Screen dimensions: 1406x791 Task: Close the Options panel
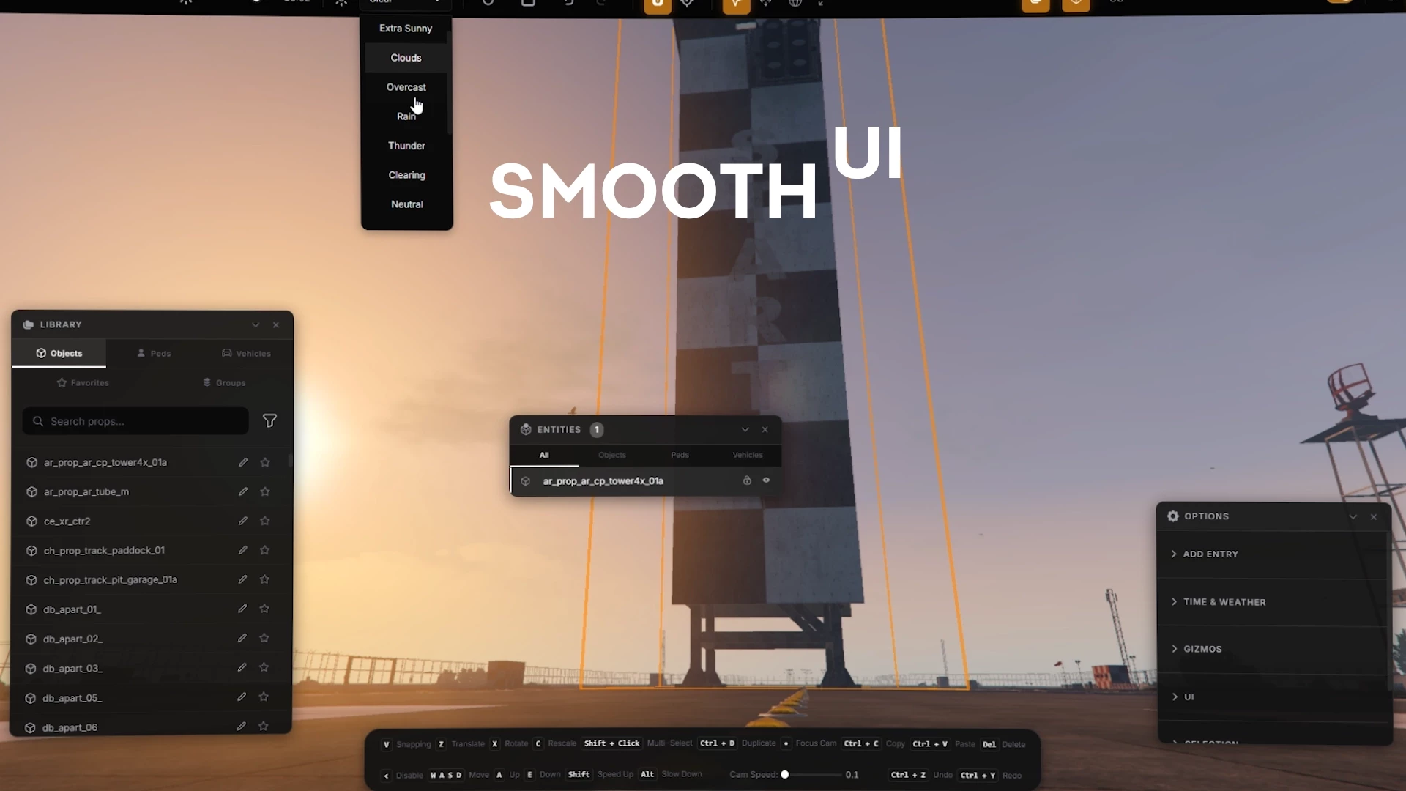(x=1374, y=516)
